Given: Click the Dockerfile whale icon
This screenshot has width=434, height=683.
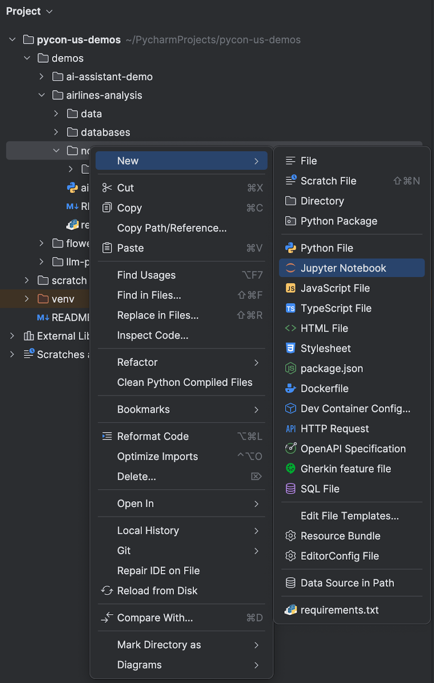Looking at the screenshot, I should (x=290, y=388).
